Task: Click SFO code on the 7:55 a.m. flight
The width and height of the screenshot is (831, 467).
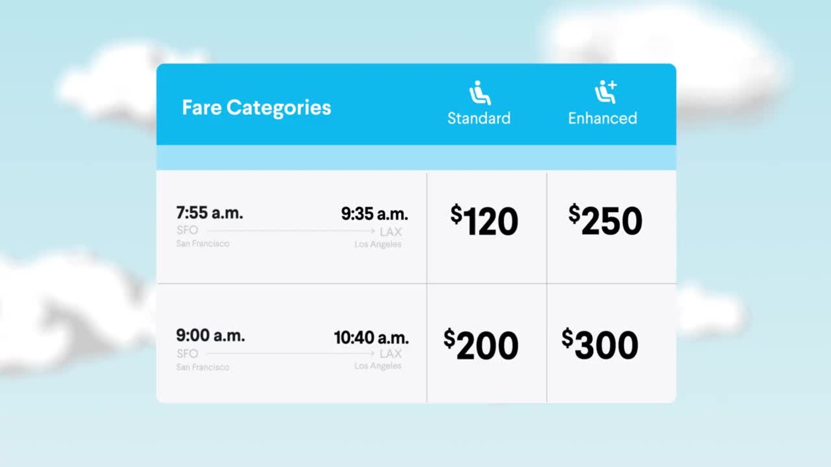Action: [x=187, y=230]
